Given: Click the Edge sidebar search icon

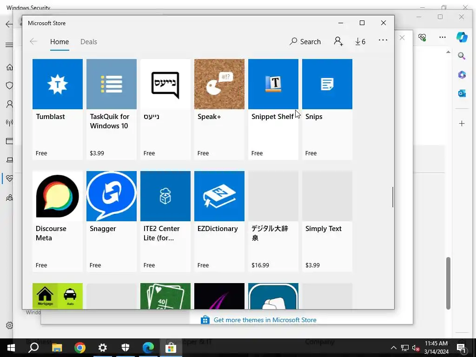Looking at the screenshot, I should tap(462, 56).
